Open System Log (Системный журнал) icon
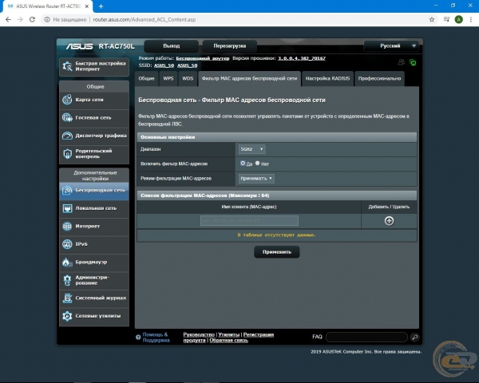The image size is (479, 383). (x=68, y=298)
